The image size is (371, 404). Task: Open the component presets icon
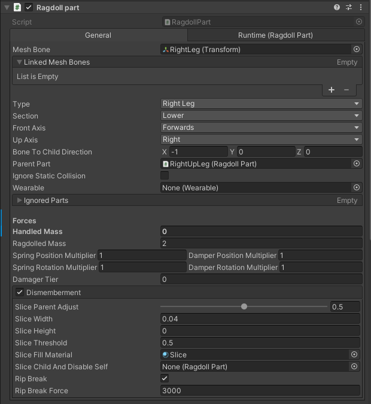[349, 7]
